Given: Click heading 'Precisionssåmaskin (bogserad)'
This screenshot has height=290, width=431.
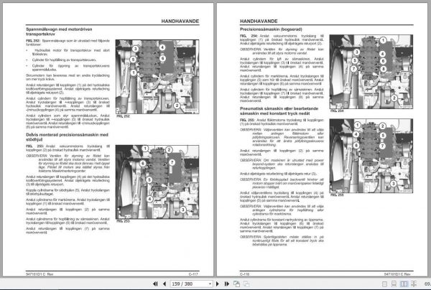Looking at the screenshot, I should pos(271,29).
